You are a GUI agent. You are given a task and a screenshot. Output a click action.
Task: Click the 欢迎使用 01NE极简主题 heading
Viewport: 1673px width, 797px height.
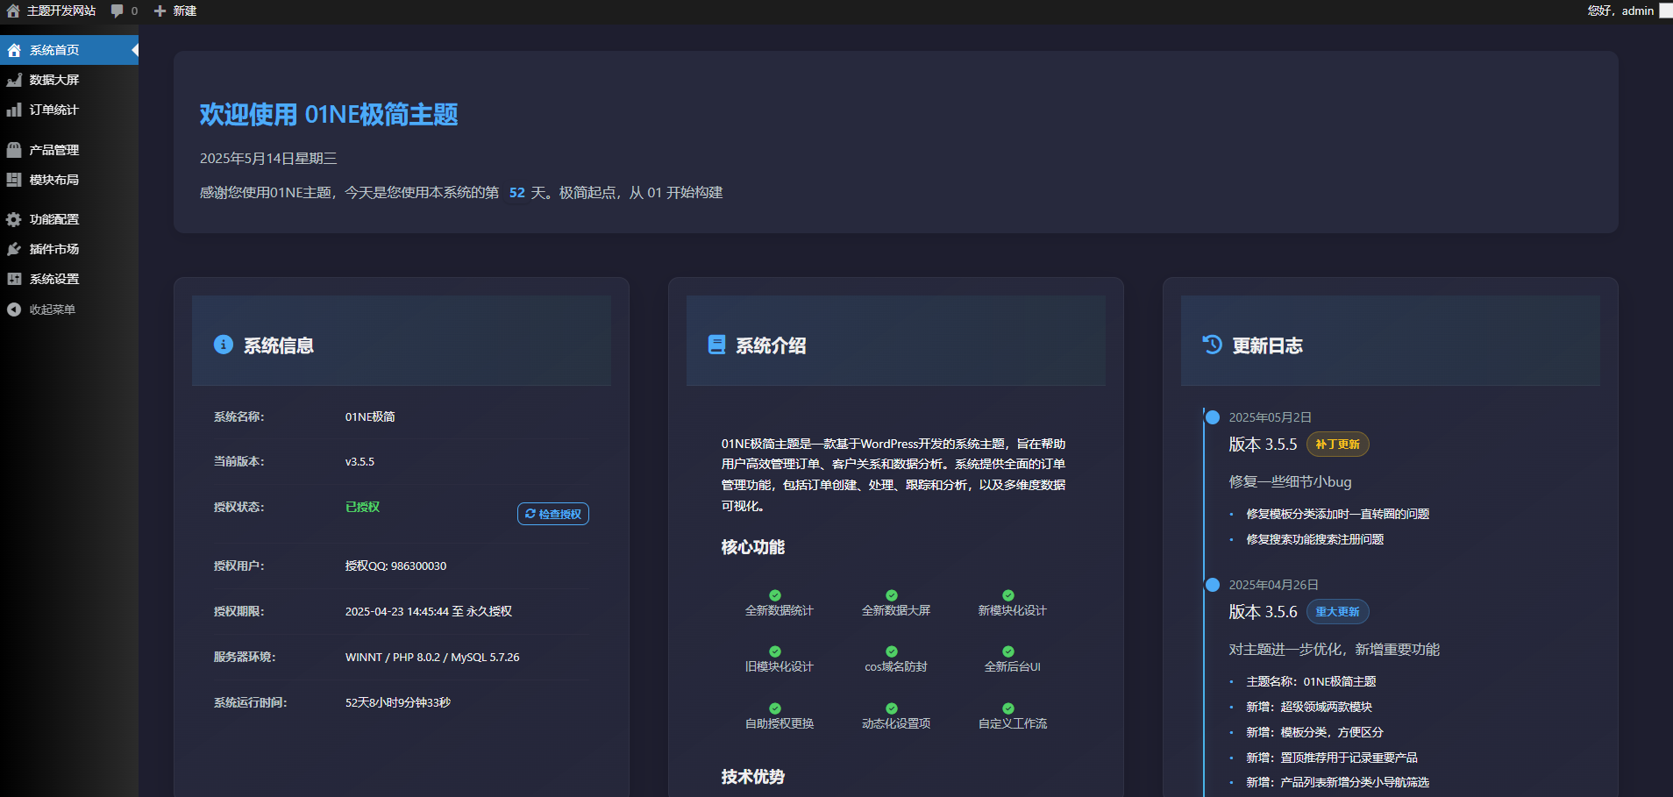329,115
